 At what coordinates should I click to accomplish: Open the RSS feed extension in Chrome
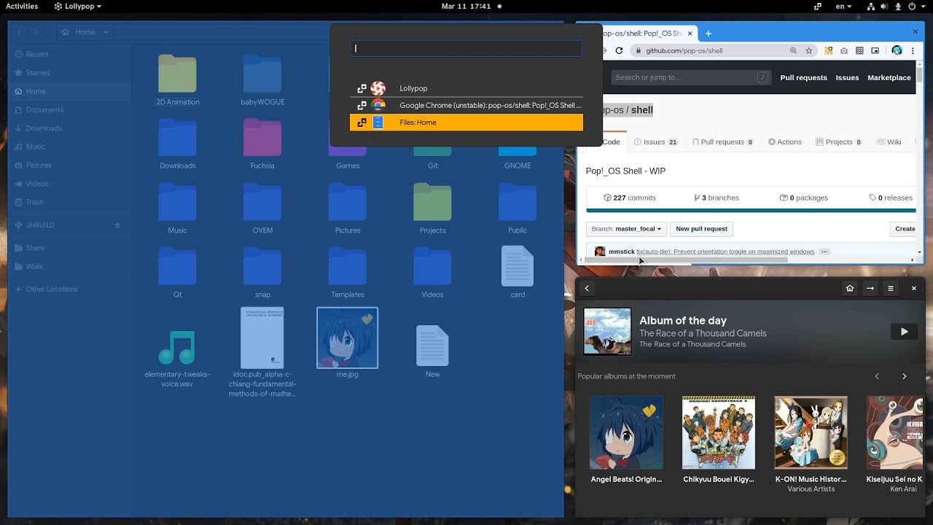[828, 51]
